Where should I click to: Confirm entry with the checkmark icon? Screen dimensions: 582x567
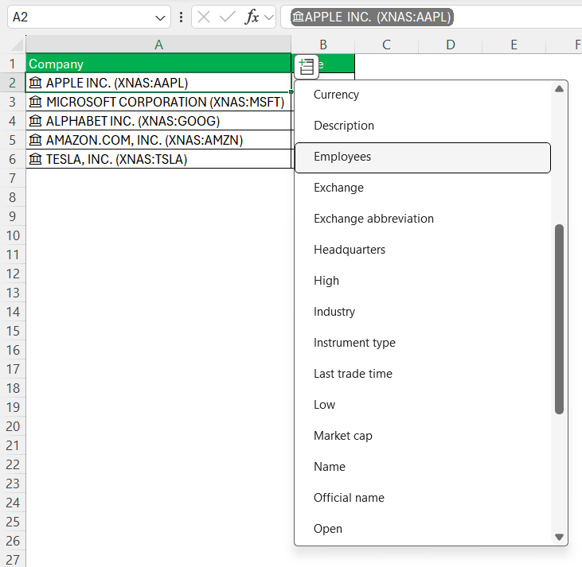pos(228,17)
